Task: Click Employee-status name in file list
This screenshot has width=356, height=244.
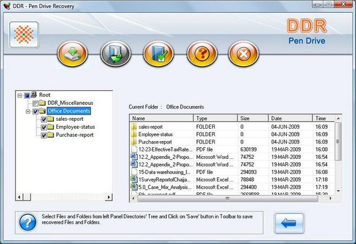Action: (155, 134)
